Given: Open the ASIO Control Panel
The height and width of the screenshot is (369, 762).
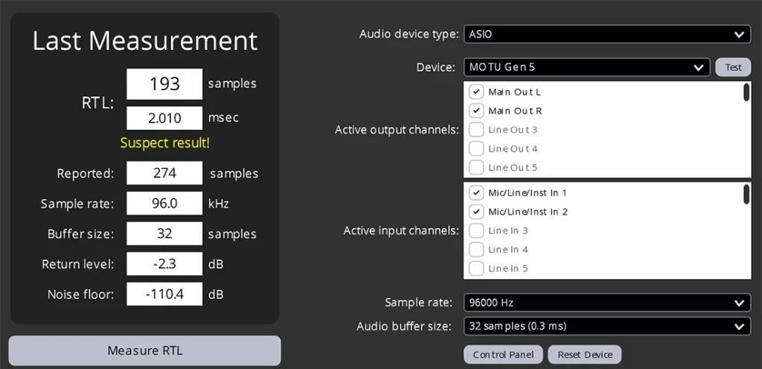Looking at the screenshot, I should coord(503,354).
